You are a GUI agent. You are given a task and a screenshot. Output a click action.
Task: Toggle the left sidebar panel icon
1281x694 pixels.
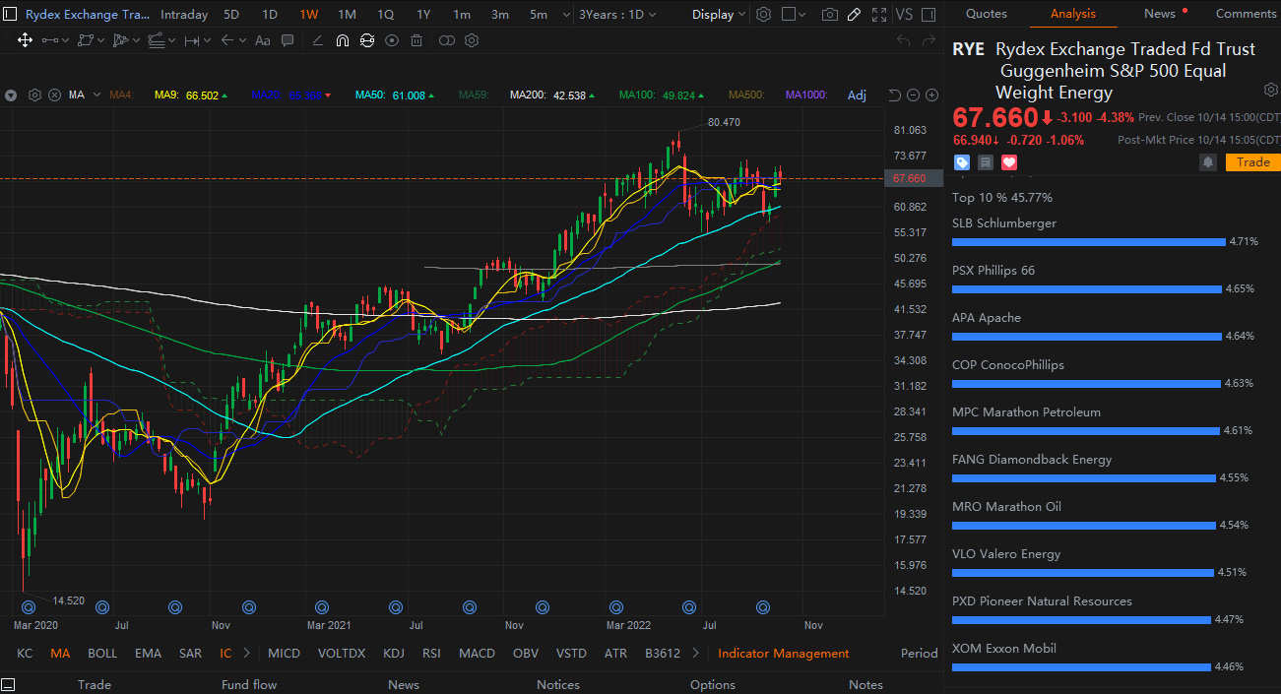(x=9, y=15)
